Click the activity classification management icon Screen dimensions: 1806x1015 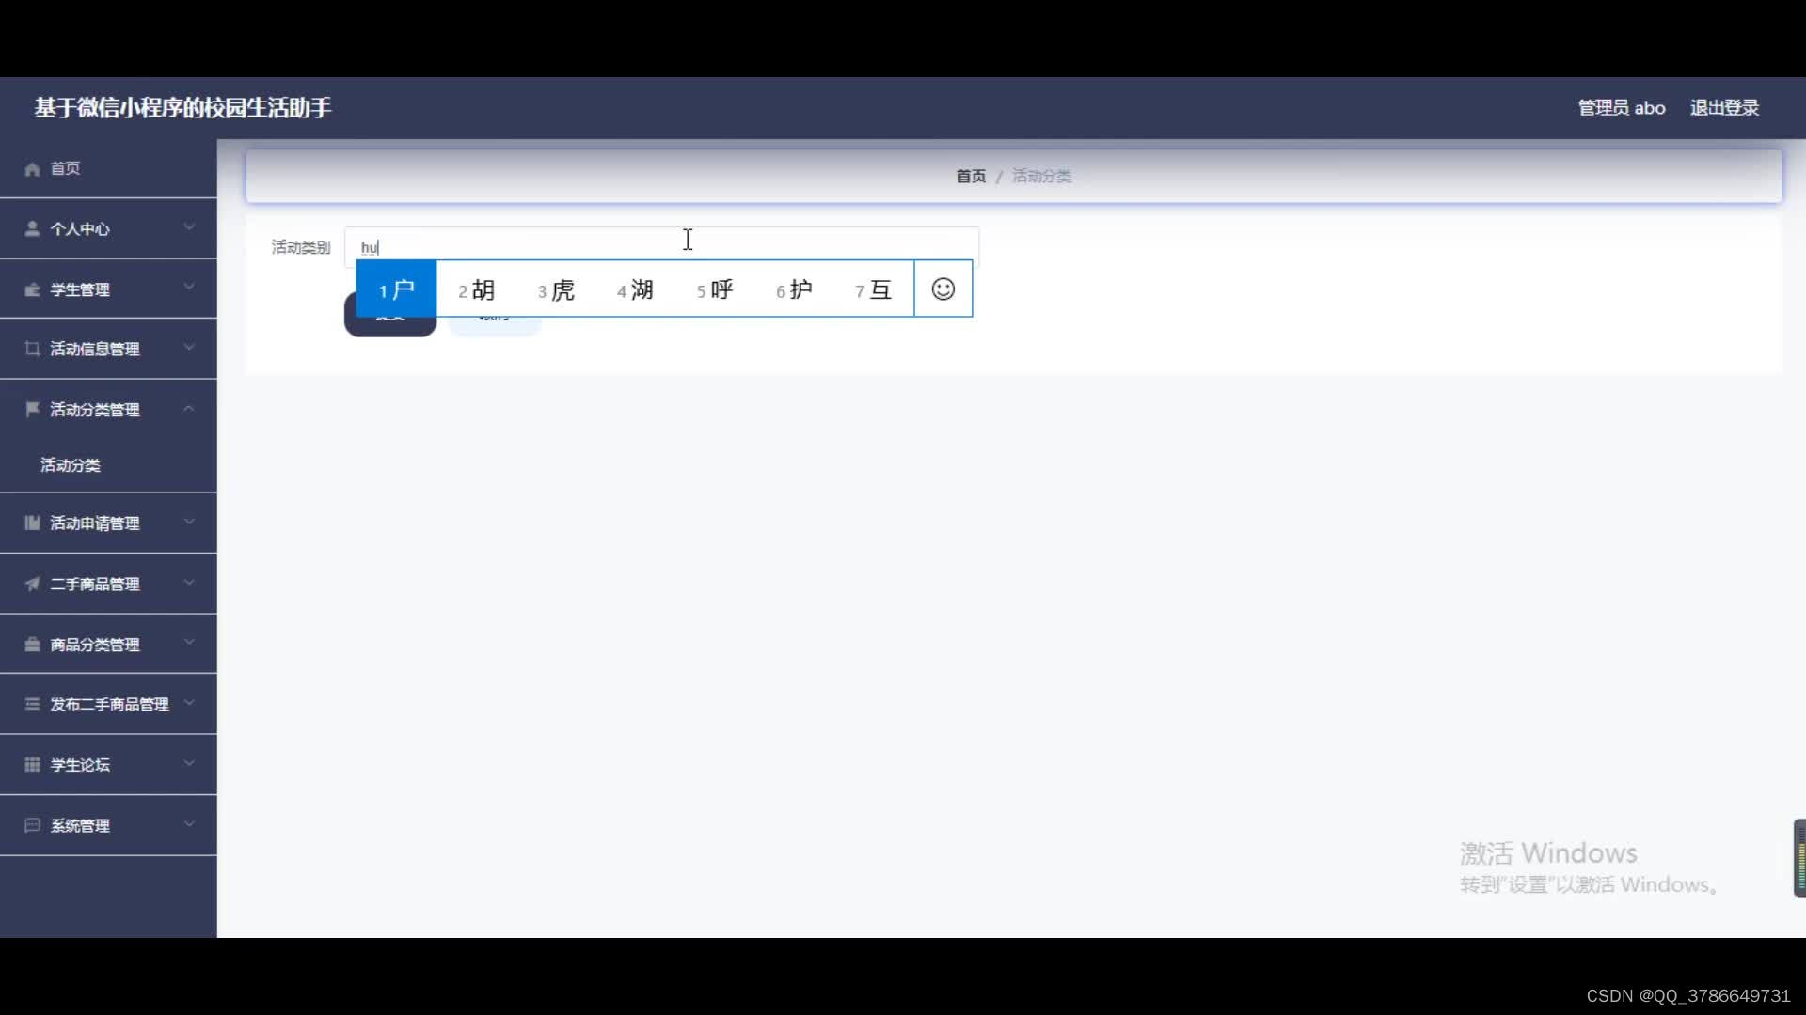[x=31, y=409]
